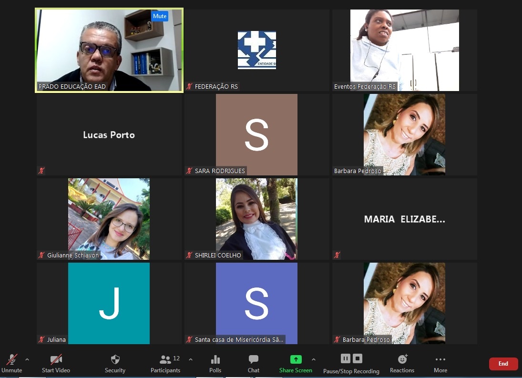Screen dimensions: 522x378
Task: Open the Participants panel
Action: pos(165,363)
